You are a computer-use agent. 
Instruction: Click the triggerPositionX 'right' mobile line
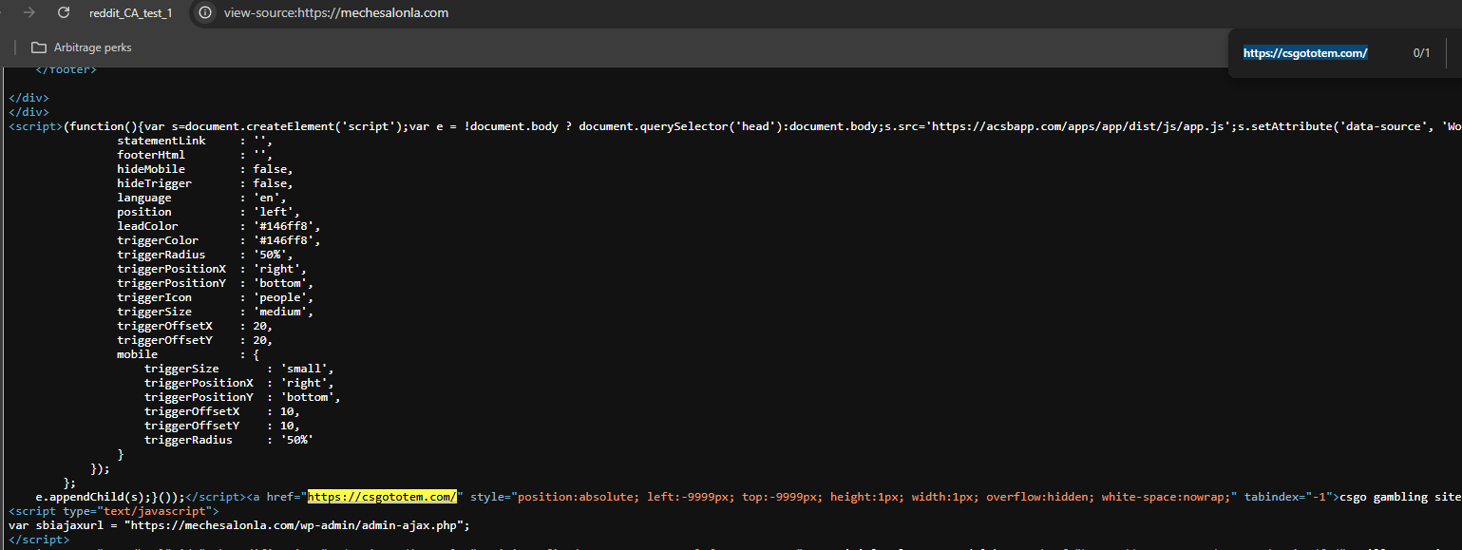(239, 383)
